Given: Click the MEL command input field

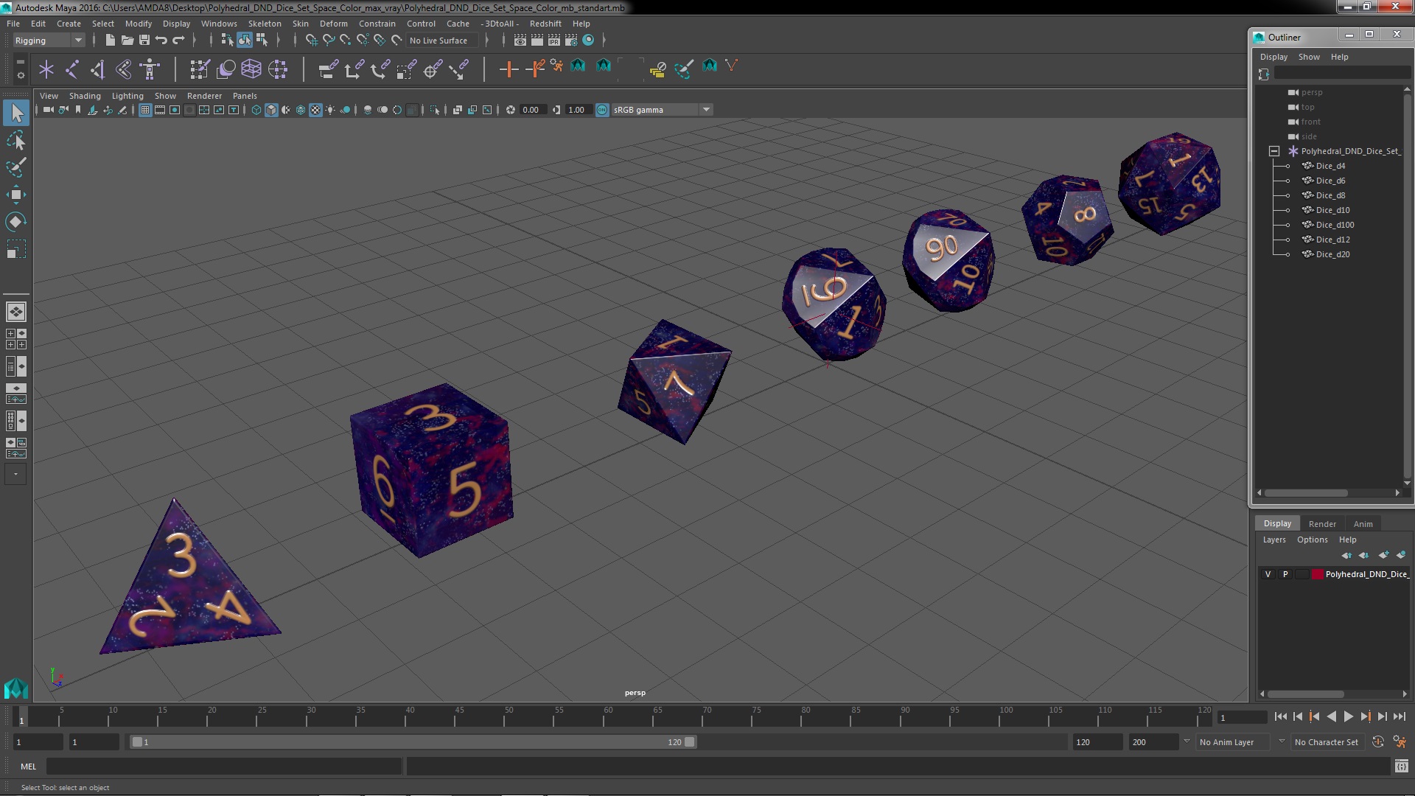Looking at the screenshot, I should tap(224, 767).
